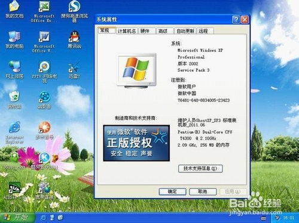The width and height of the screenshot is (299, 223).
Task: Open the 自动更新 tab
Action: (x=185, y=31)
